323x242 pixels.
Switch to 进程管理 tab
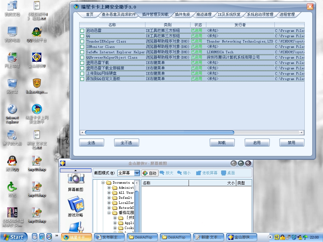(x=287, y=14)
